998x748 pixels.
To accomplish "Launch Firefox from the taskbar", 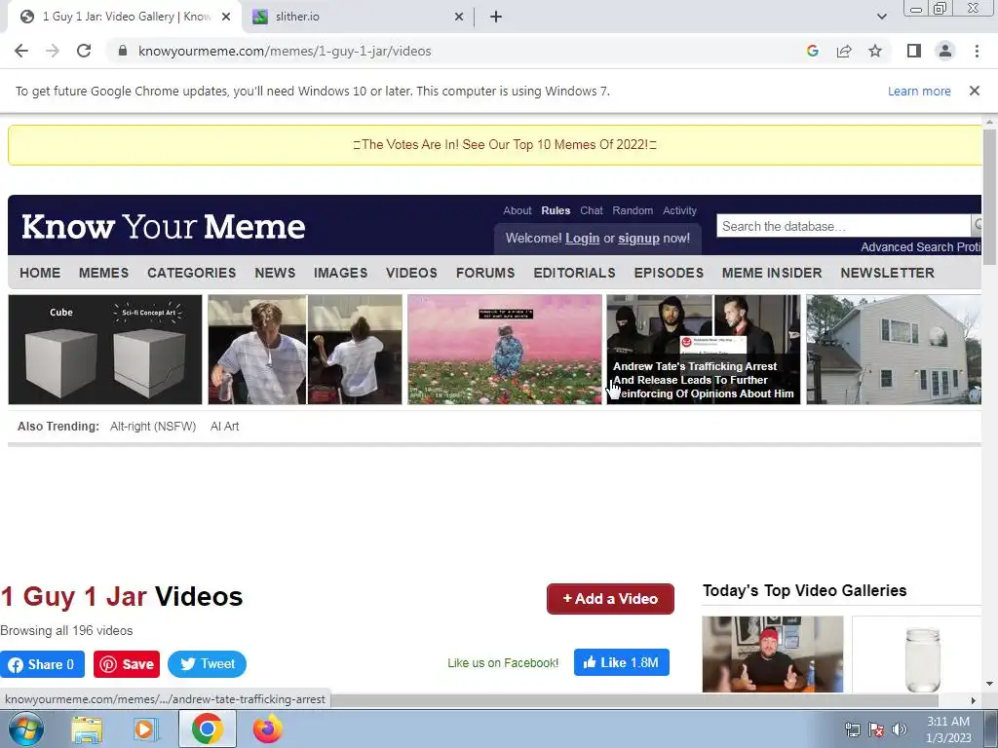I will 267,729.
